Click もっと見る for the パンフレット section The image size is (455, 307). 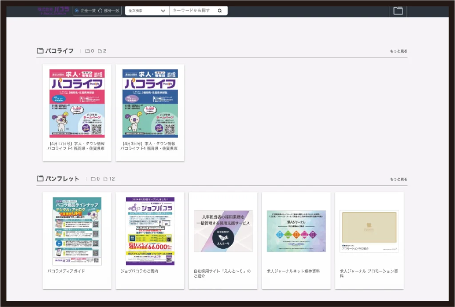click(399, 179)
